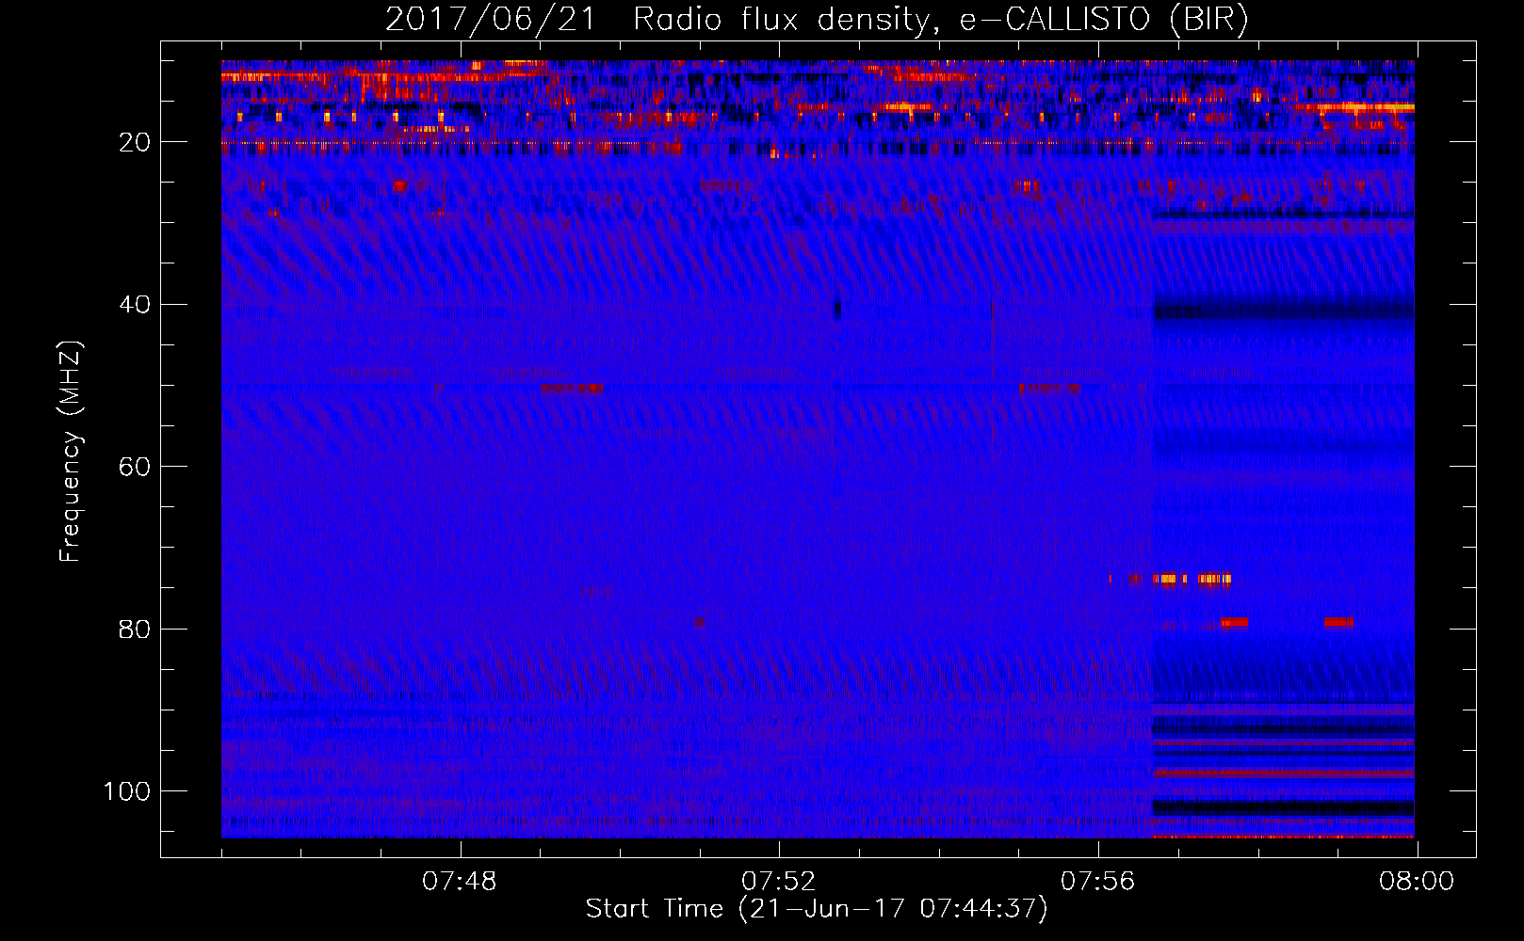Screen dimensions: 1524x941
Task: Click the 20 frequency tick label
Action: [x=136, y=142]
